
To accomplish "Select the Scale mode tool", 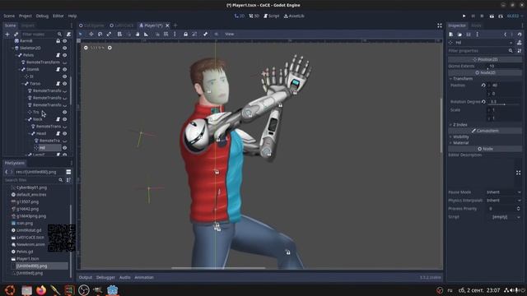I will click(109, 35).
